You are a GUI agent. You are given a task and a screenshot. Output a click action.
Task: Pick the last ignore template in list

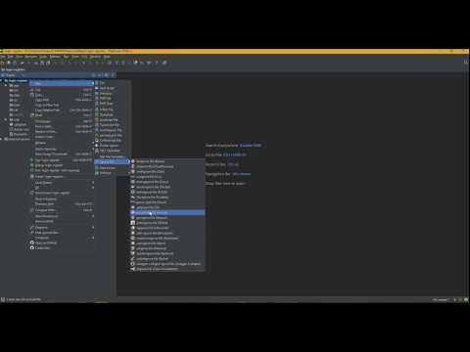167,269
